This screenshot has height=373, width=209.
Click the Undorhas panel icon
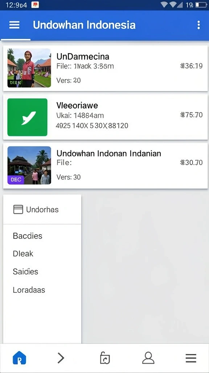click(x=18, y=209)
